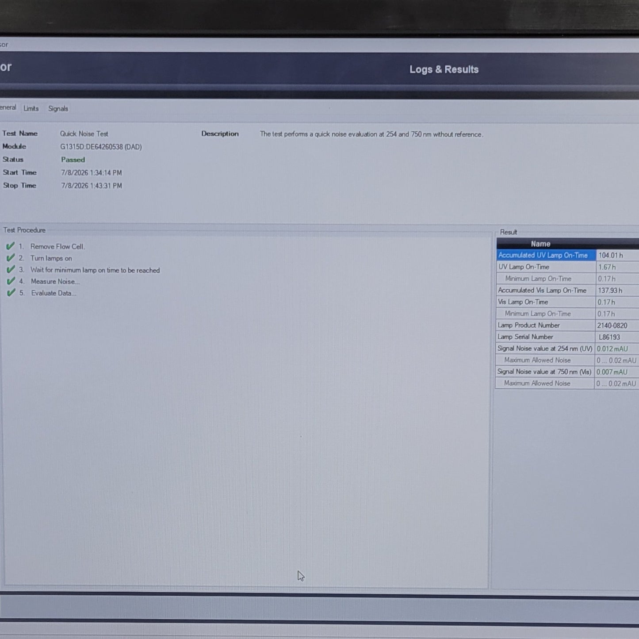639x639 pixels.
Task: Click the checkmark next to Evaluate Data
Action: point(11,293)
